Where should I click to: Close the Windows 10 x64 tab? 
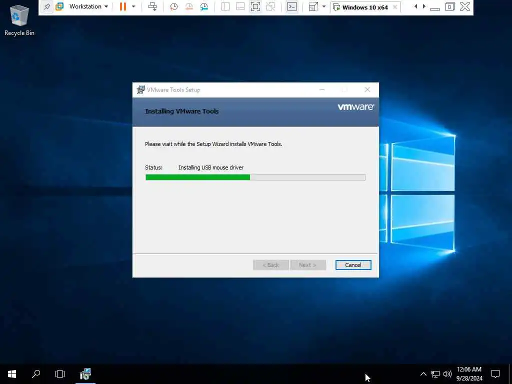click(395, 7)
